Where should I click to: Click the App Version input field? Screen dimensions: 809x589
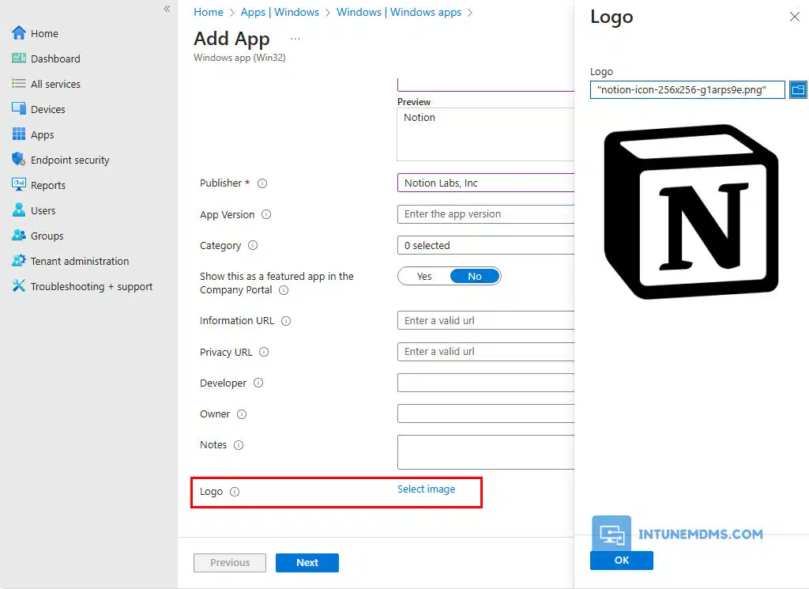[485, 214]
